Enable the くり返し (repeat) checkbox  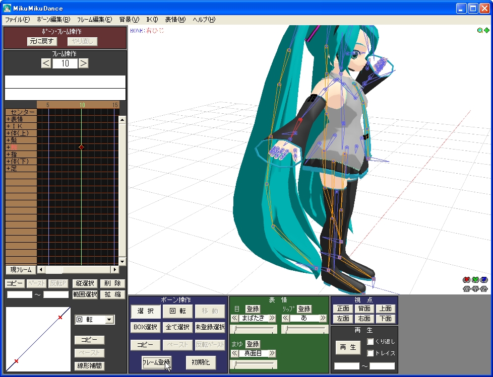pyautogui.click(x=371, y=341)
